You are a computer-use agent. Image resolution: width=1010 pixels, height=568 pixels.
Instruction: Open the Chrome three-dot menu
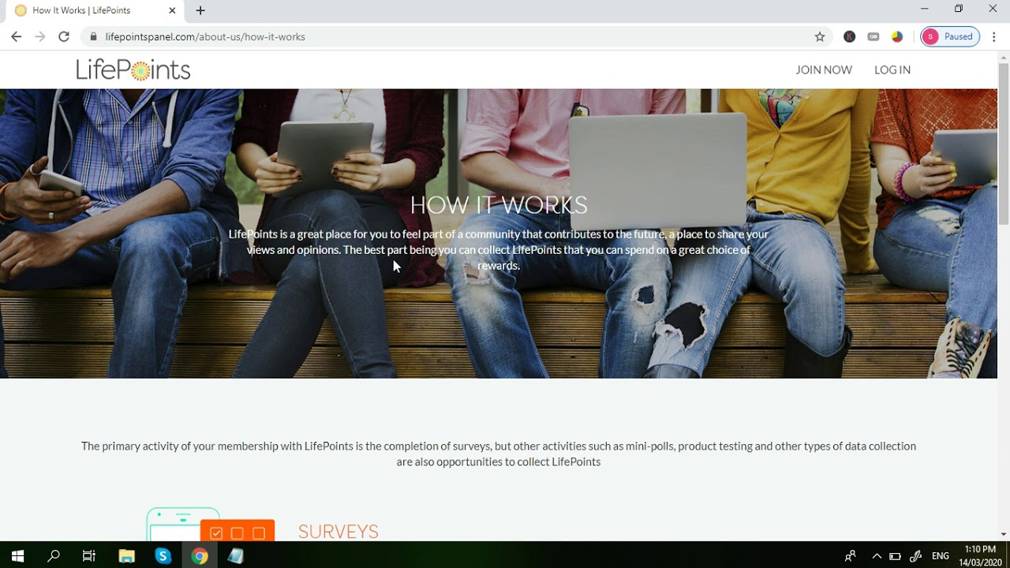coord(994,36)
